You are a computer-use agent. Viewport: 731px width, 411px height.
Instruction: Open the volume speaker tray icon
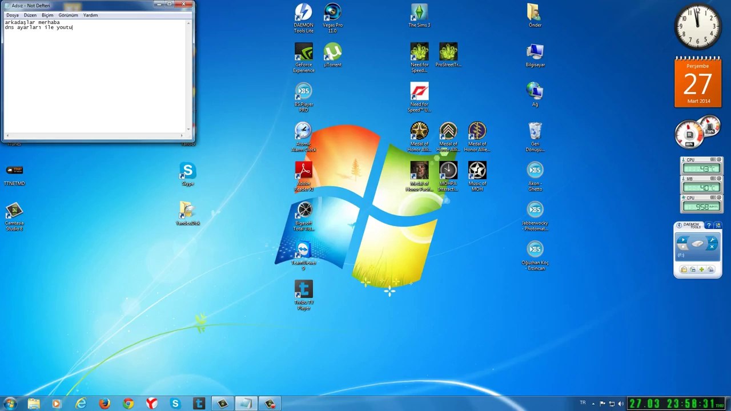tap(621, 404)
